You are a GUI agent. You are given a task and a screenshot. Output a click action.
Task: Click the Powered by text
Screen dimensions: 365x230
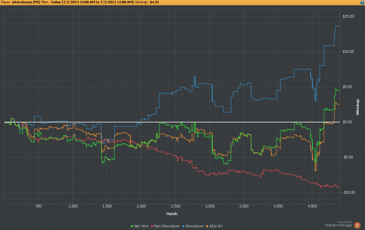click(345, 222)
